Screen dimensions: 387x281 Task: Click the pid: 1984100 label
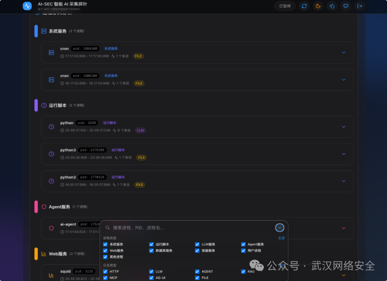pos(85,49)
